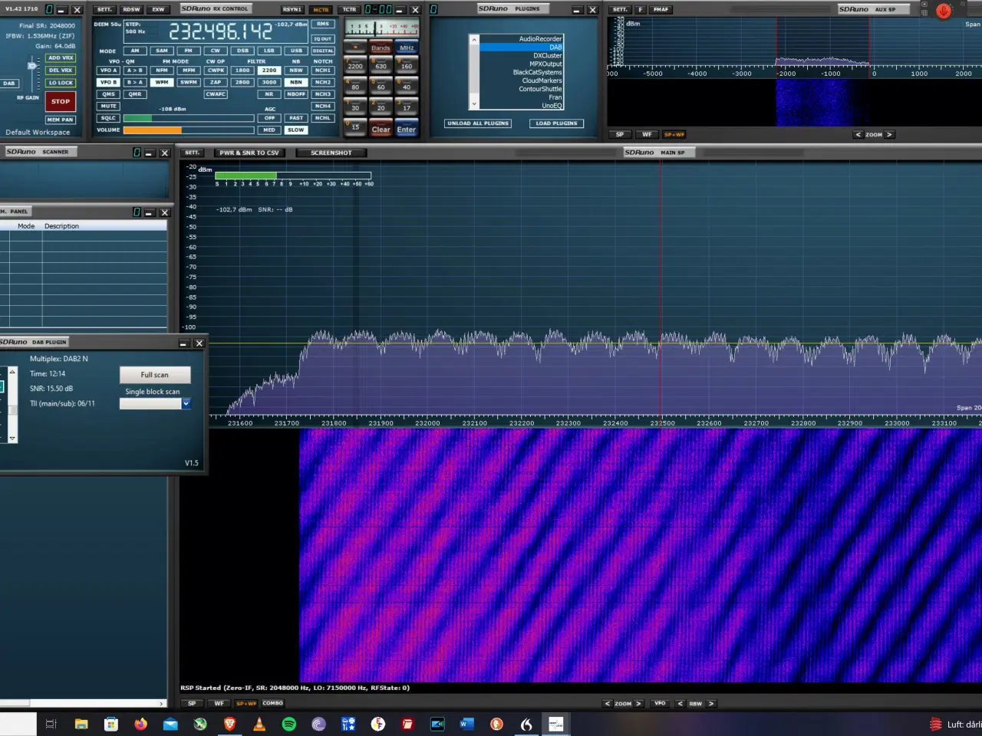Viewport: 982px width, 736px height.
Task: Open Spotify from the taskbar
Action: tap(289, 724)
